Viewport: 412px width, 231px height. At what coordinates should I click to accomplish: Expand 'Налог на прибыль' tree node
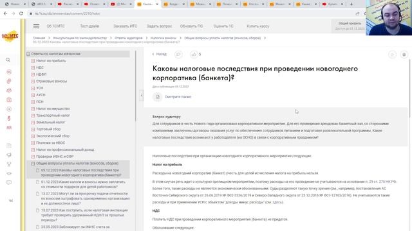tap(33, 61)
